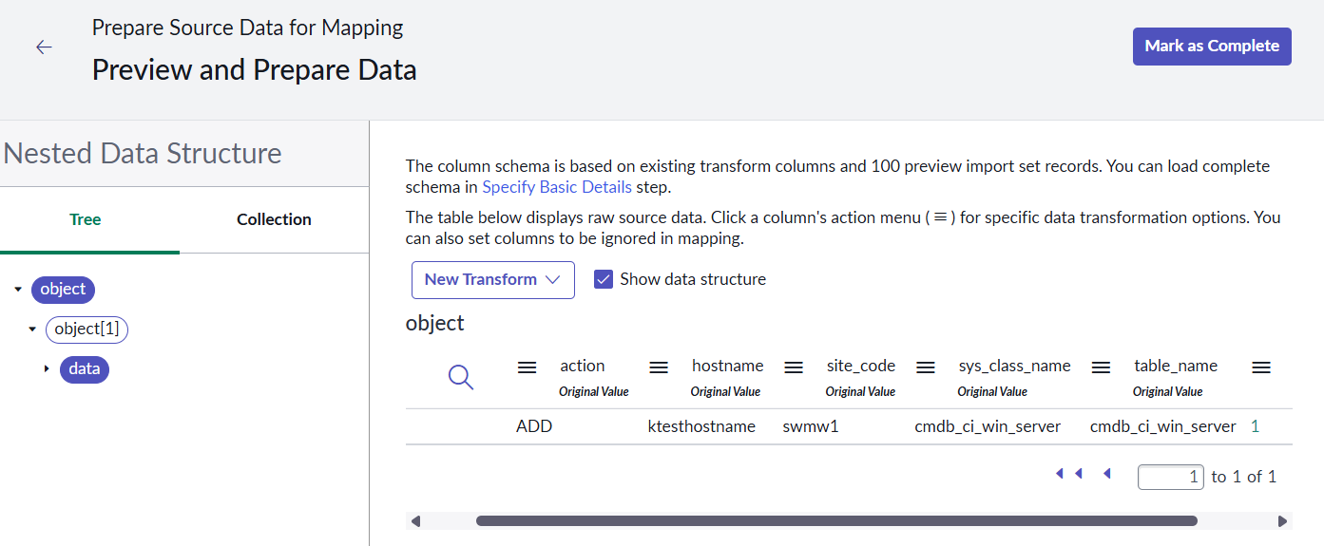1324x546 pixels.
Task: Switch to the Collection tab
Action: click(274, 219)
